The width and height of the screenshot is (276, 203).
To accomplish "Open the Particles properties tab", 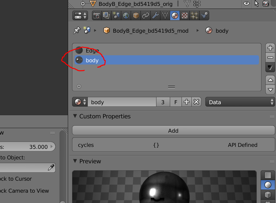I will 194,15.
